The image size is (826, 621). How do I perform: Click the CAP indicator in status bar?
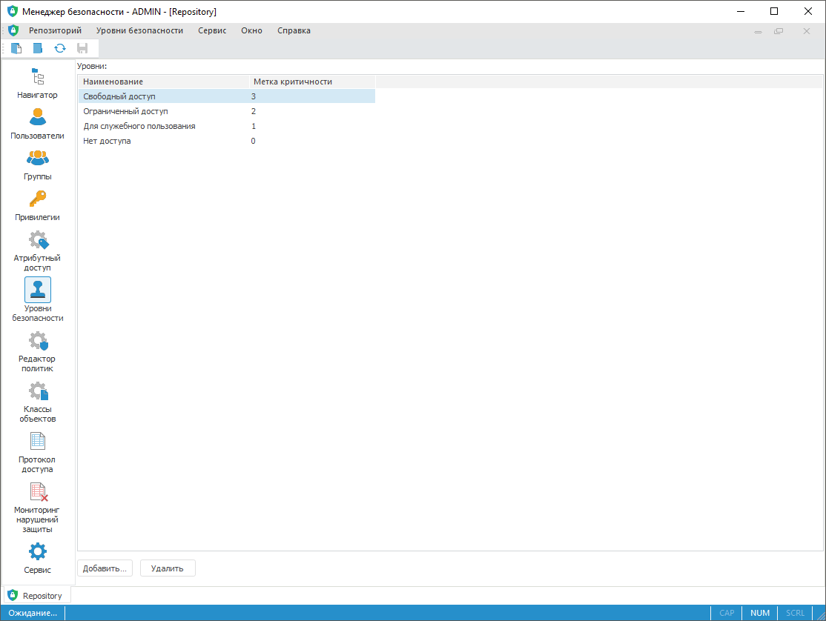point(727,613)
